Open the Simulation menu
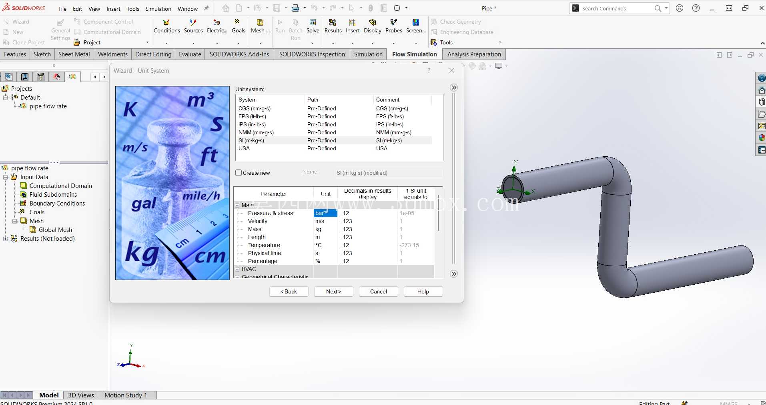Image resolution: width=766 pixels, height=405 pixels. point(158,8)
